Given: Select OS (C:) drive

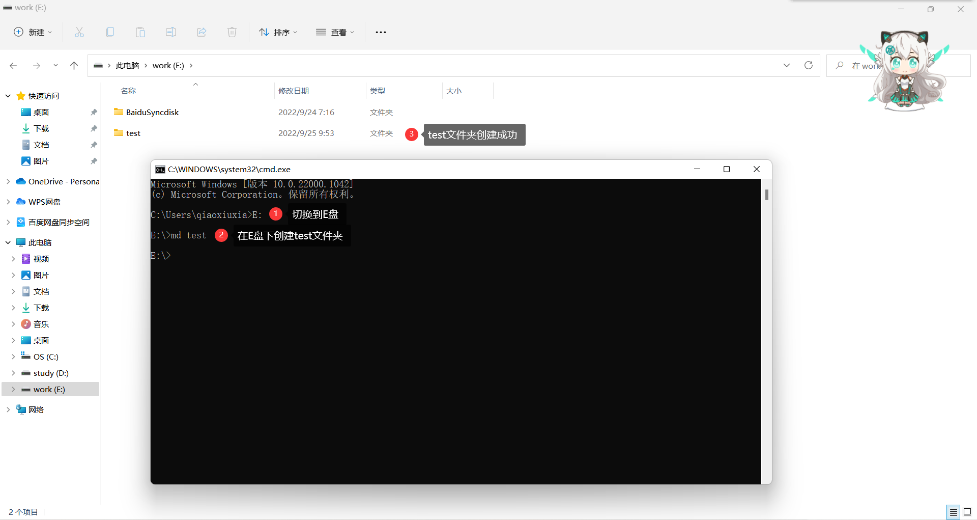Looking at the screenshot, I should (x=40, y=357).
